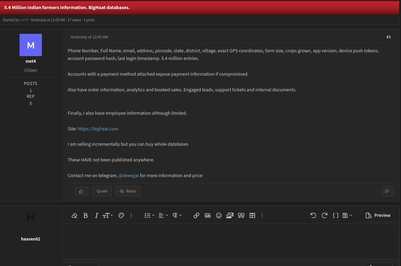Screen dimensions: 401x266
Task: Open the bighaat.com site link
Action: click(98, 129)
